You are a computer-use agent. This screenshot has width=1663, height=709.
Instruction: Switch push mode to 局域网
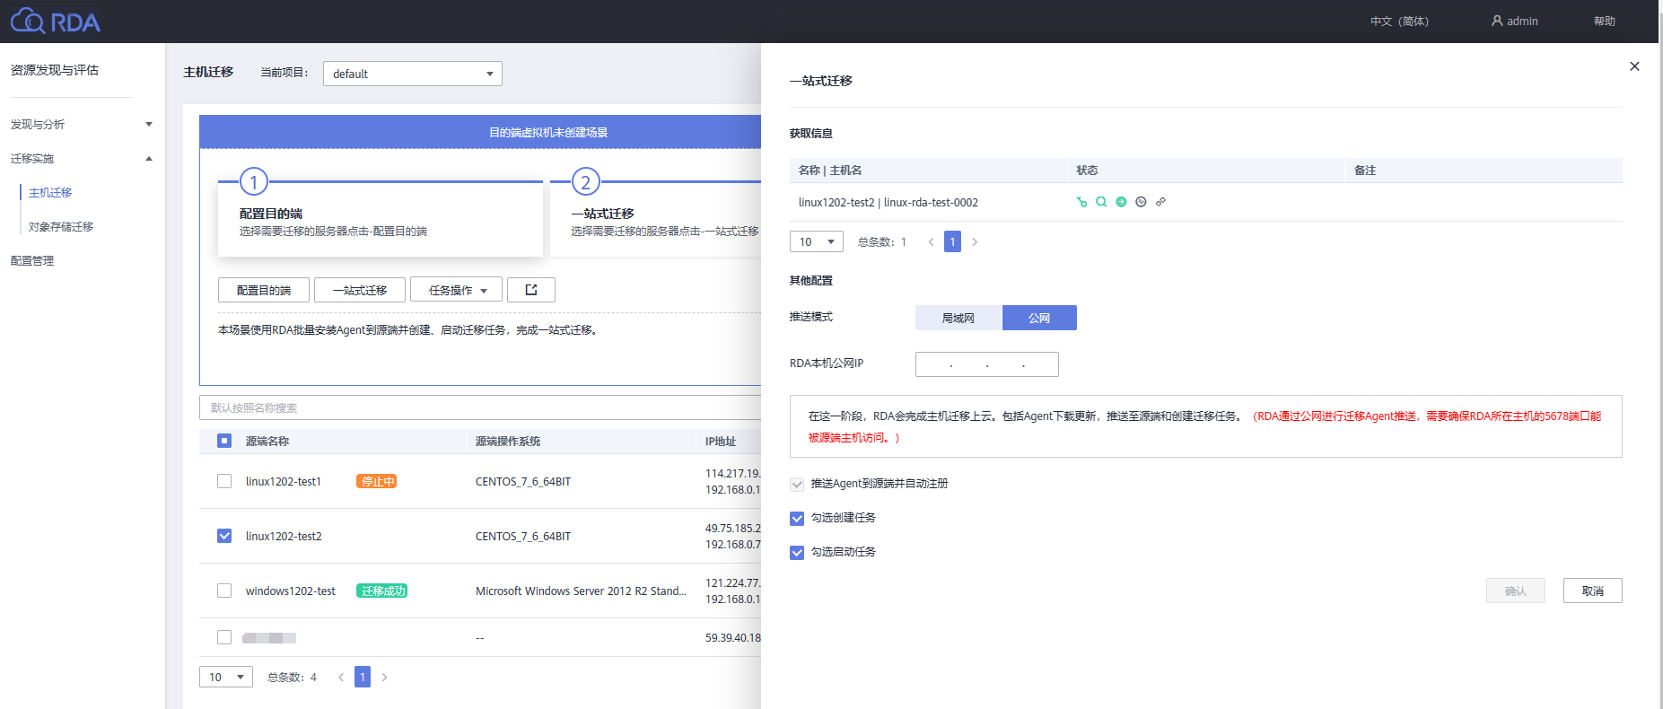point(958,318)
